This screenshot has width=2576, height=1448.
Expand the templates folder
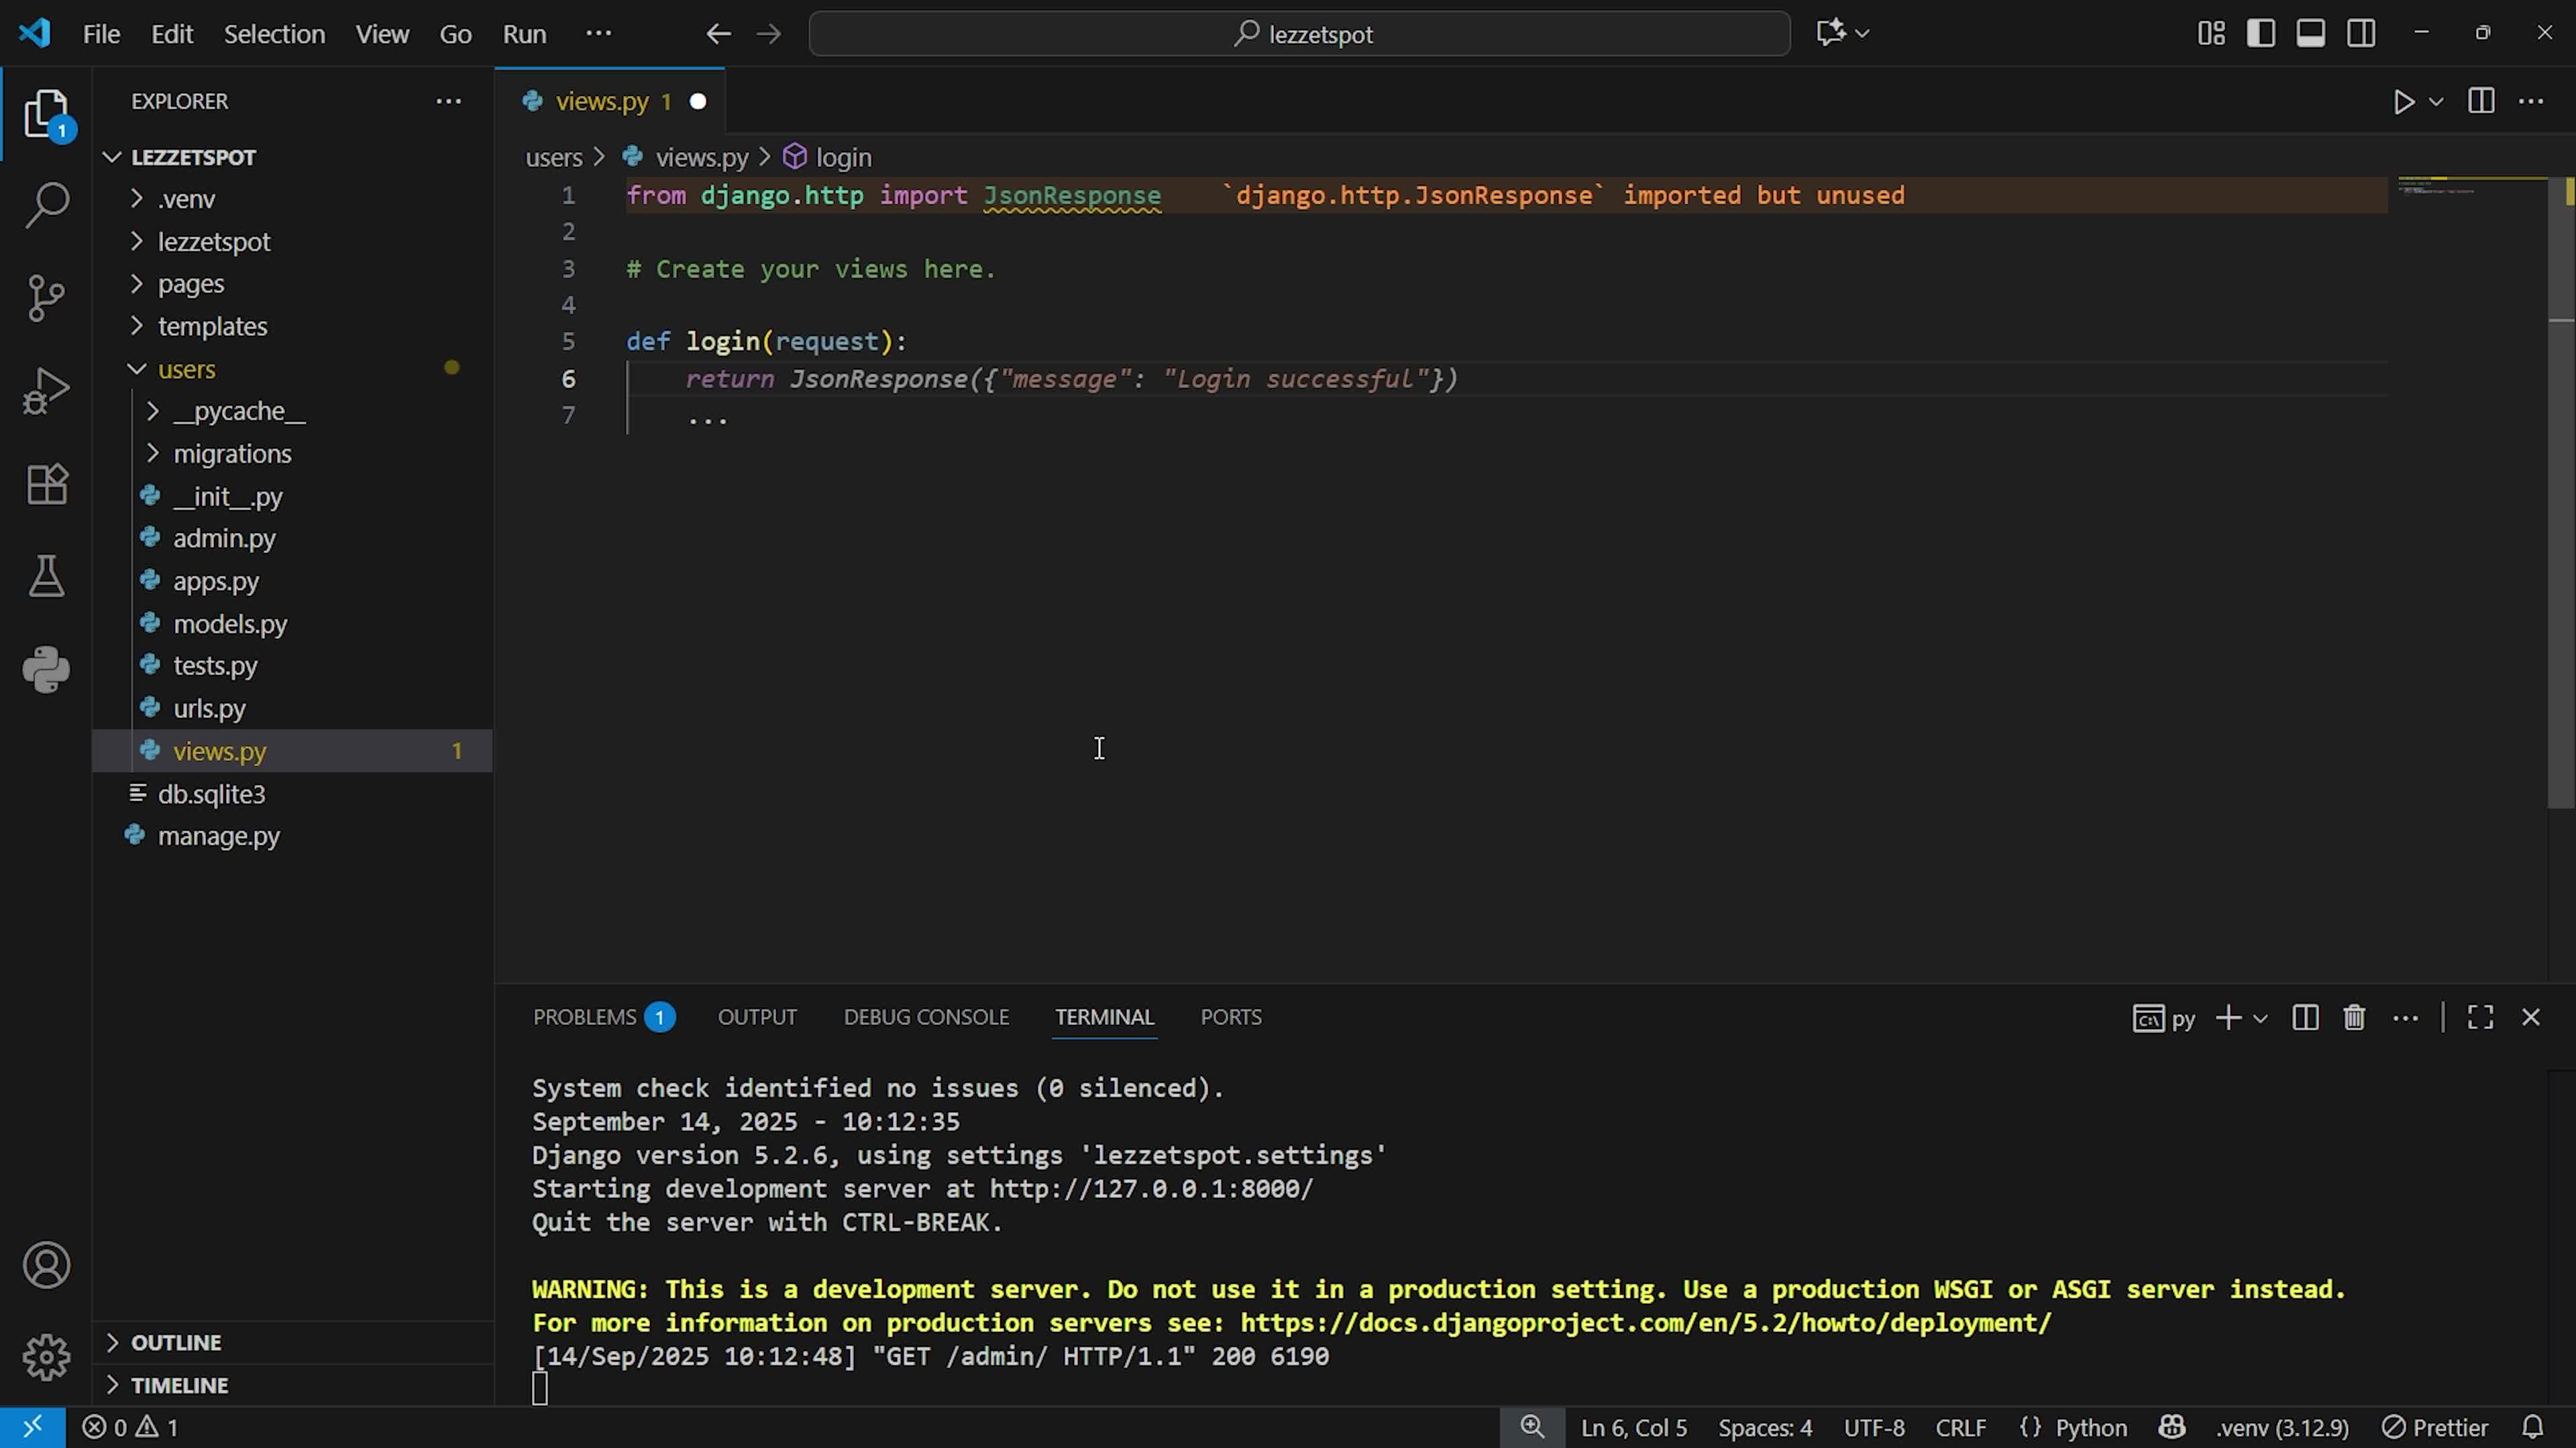tap(212, 326)
